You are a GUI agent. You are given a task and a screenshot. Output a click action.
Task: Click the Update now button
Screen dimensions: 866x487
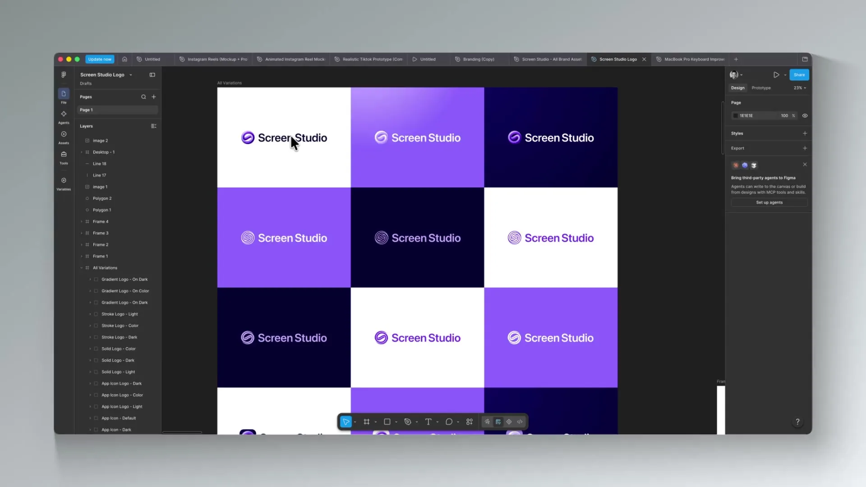(x=100, y=59)
